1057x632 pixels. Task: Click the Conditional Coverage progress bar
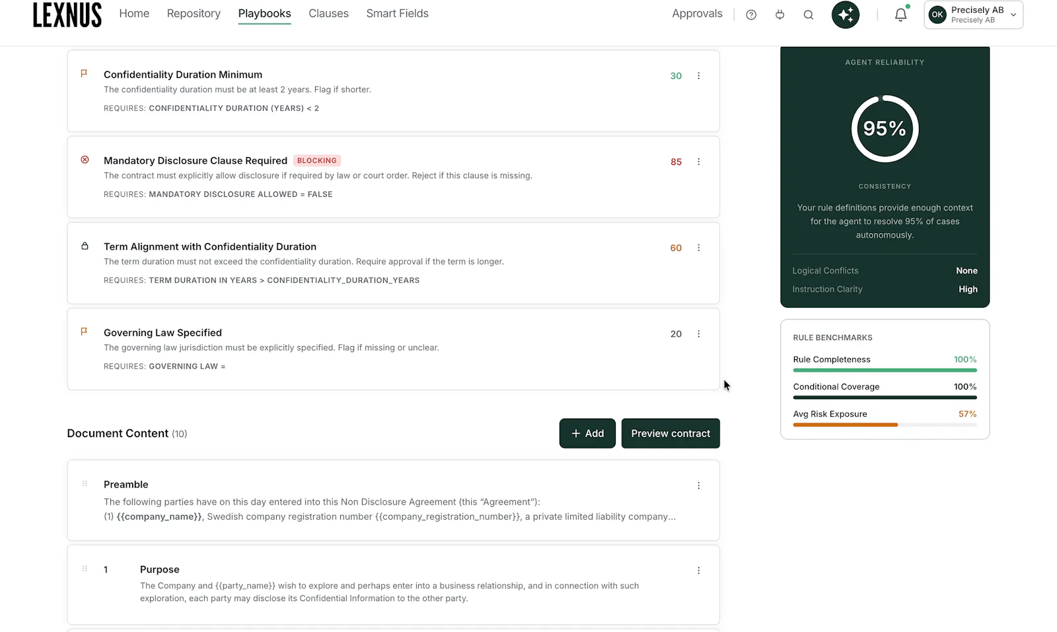tap(885, 398)
